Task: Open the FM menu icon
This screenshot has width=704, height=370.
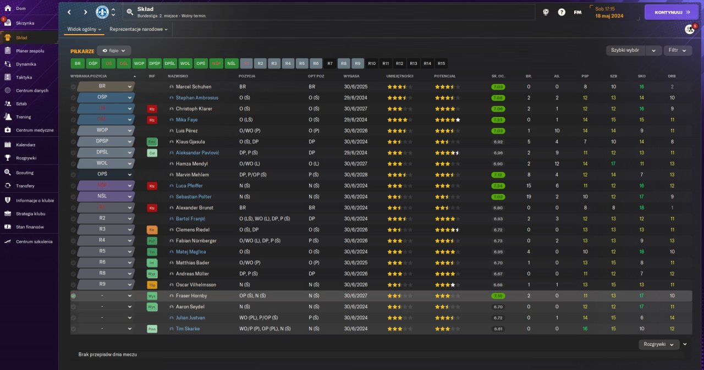Action: [577, 12]
